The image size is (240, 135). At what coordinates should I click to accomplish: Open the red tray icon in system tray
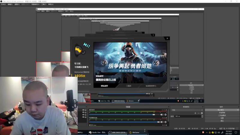tap(203, 132)
